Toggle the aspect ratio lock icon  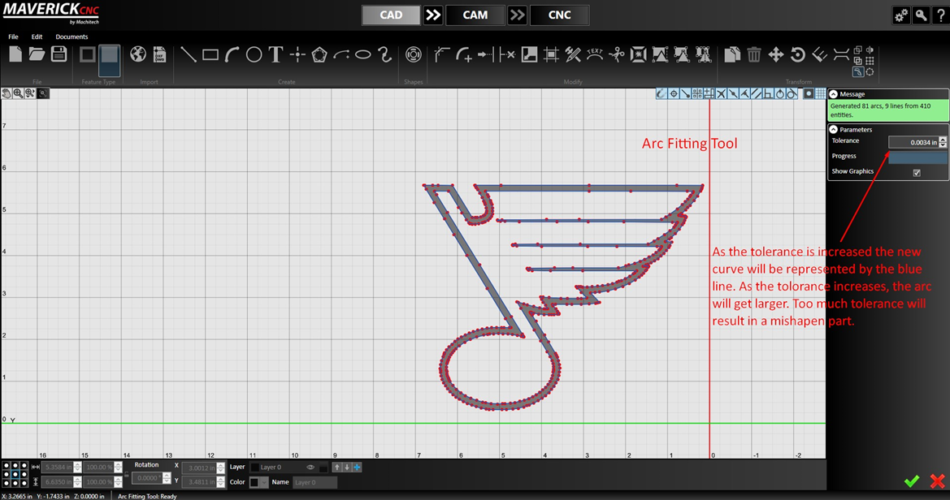click(127, 475)
